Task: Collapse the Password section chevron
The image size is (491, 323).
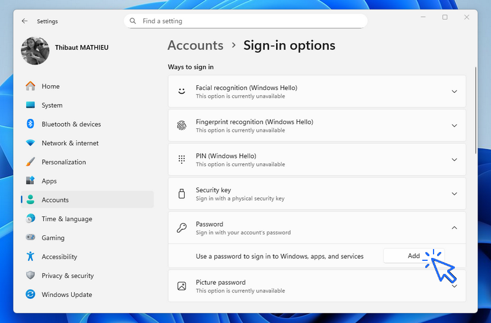Action: point(454,228)
